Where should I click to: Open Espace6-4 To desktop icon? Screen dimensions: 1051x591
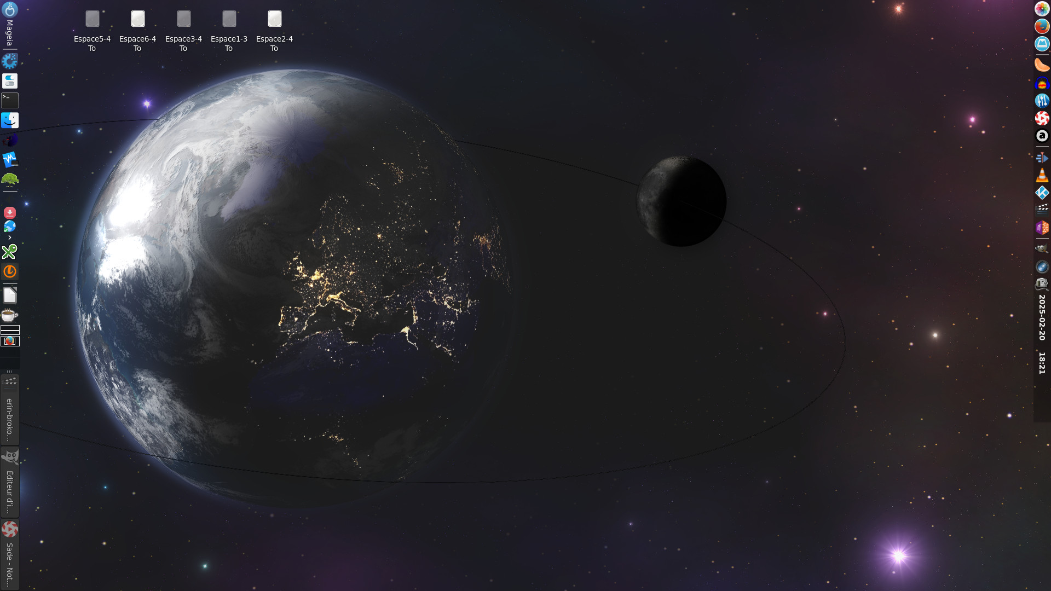click(x=137, y=31)
